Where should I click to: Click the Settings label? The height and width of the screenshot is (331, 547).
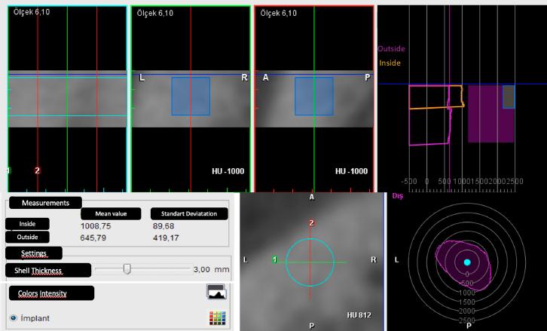[x=34, y=253]
